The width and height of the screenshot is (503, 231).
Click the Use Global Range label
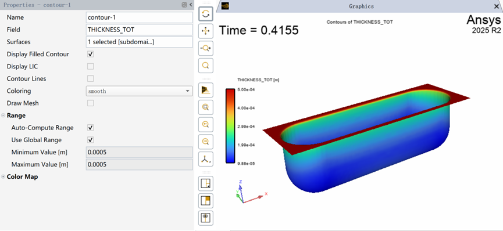click(36, 140)
